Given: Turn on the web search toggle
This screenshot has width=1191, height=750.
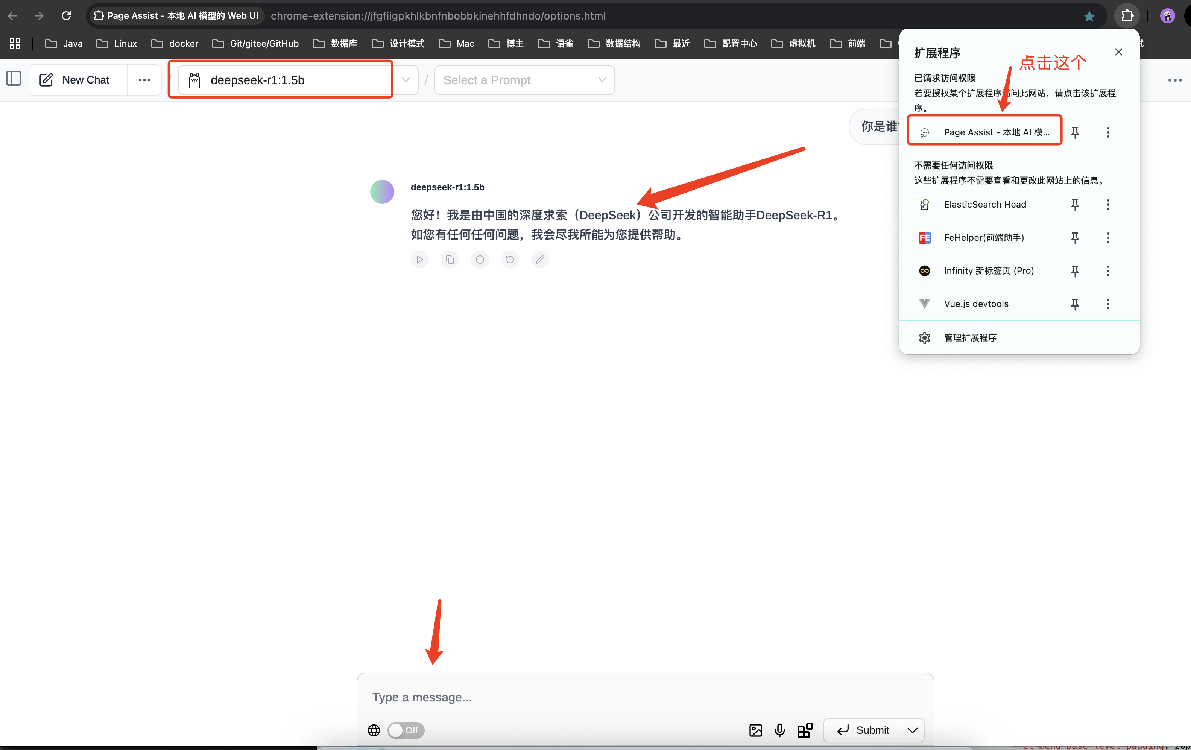Looking at the screenshot, I should [405, 730].
